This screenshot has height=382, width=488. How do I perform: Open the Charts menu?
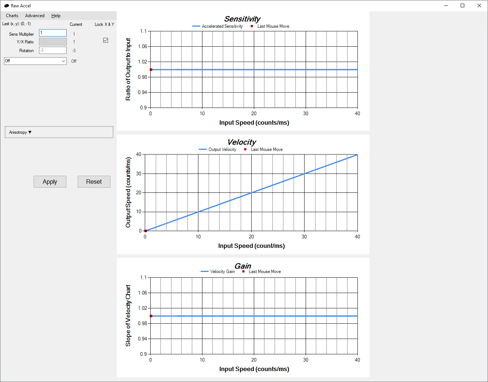click(12, 16)
